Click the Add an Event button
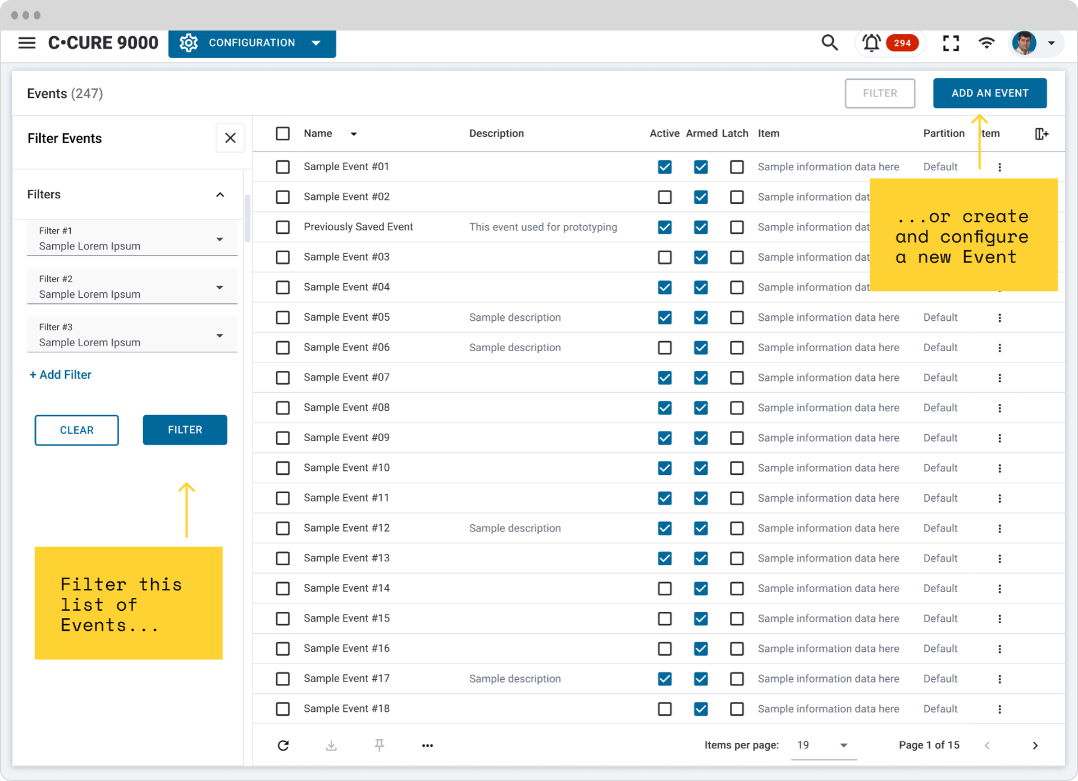Image resolution: width=1078 pixels, height=781 pixels. [x=989, y=93]
